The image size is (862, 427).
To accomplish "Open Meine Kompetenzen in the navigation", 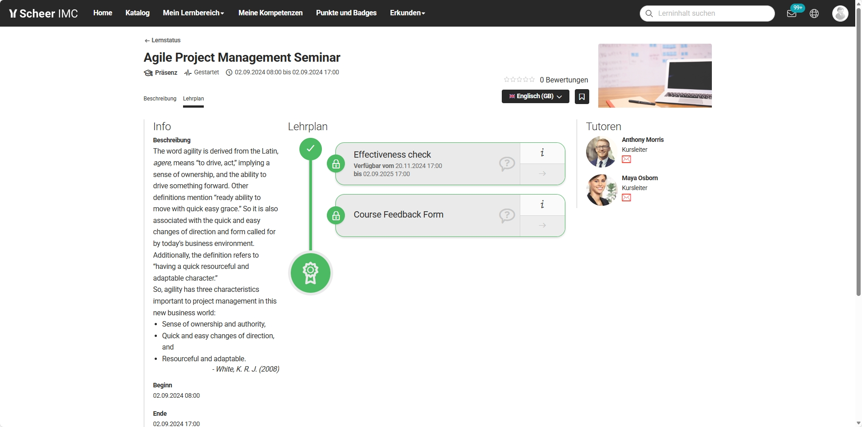I will coord(271,13).
